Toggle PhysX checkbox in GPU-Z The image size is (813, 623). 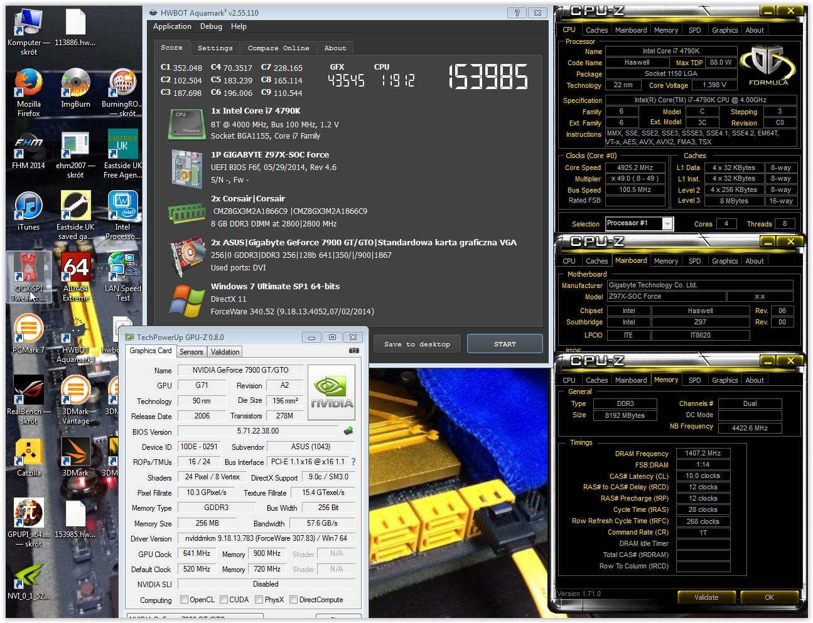coord(259,599)
